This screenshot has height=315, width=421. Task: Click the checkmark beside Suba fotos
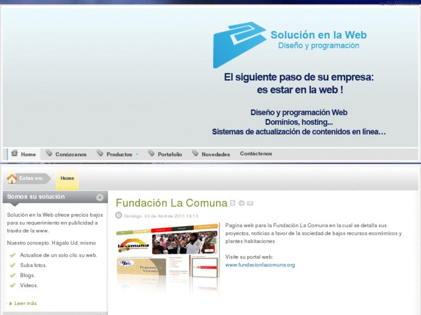pos(13,265)
